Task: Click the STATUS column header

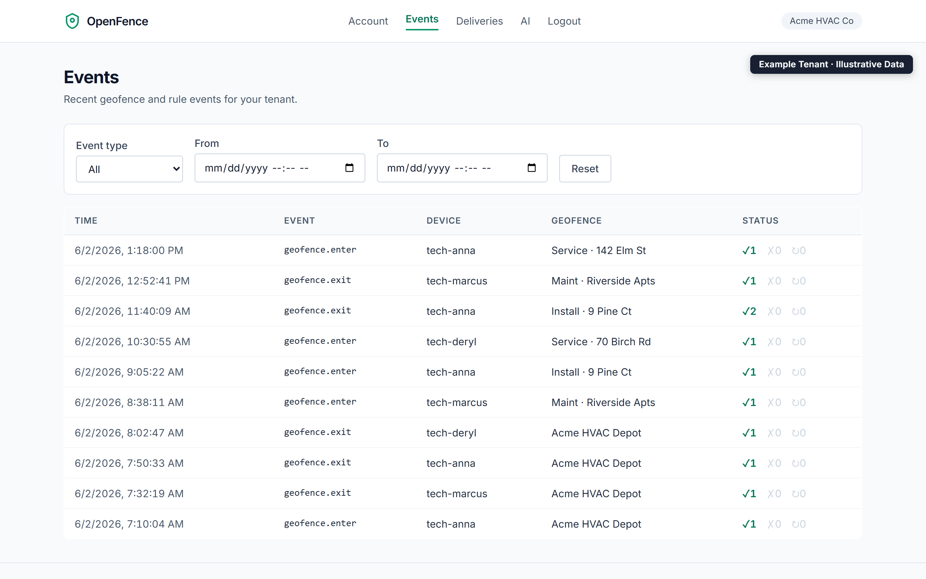Action: pyautogui.click(x=760, y=221)
